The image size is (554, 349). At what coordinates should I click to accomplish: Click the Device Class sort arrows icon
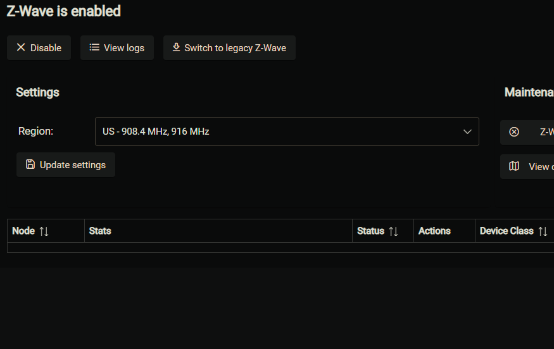[543, 231]
